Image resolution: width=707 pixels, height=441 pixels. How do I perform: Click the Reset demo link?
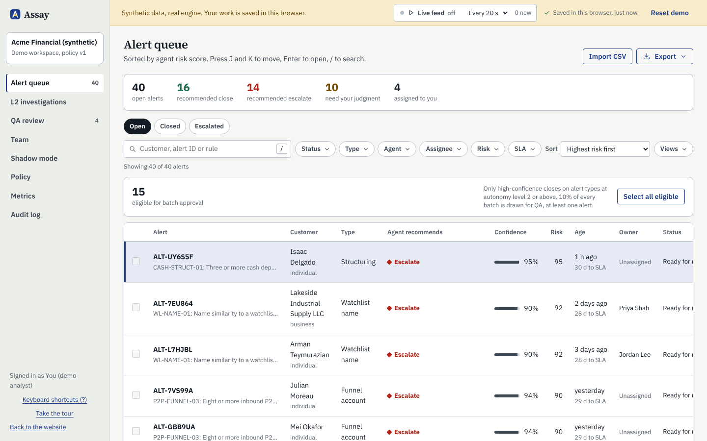pyautogui.click(x=670, y=13)
